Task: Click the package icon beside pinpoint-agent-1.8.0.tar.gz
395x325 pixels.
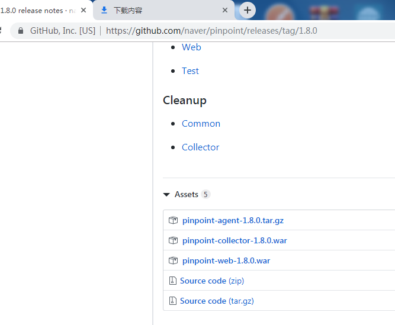Action: tap(173, 220)
